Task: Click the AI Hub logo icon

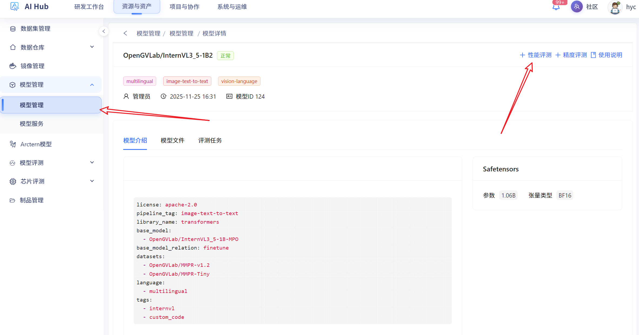Action: coord(15,6)
